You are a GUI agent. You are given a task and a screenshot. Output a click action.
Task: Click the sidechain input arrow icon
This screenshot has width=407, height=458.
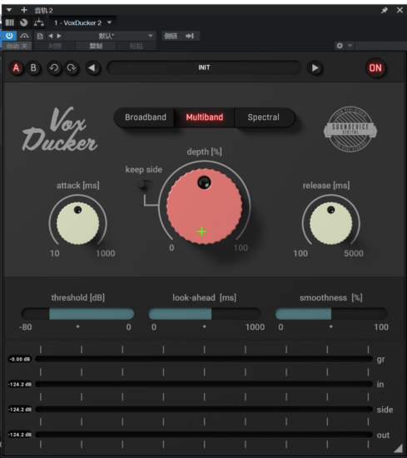(190, 36)
